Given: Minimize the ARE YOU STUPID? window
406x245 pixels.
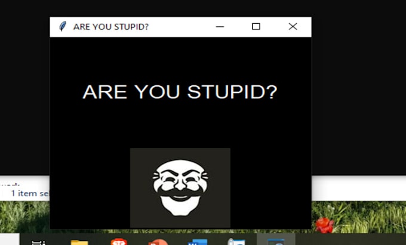Looking at the screenshot, I should click(220, 27).
